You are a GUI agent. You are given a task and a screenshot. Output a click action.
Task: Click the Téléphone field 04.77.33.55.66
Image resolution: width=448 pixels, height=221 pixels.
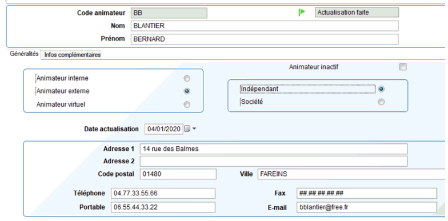point(163,193)
